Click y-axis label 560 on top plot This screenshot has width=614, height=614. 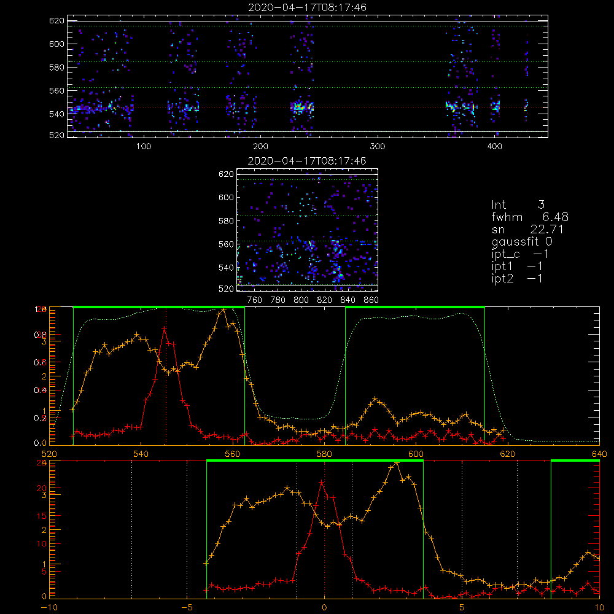pos(56,90)
